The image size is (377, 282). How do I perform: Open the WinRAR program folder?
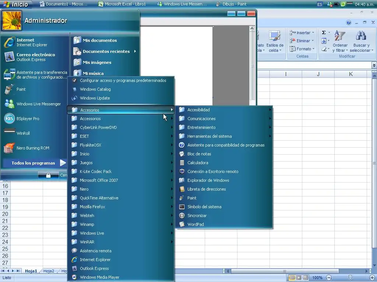(121, 242)
